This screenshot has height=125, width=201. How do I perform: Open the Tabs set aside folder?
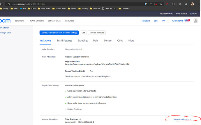point(59,8)
